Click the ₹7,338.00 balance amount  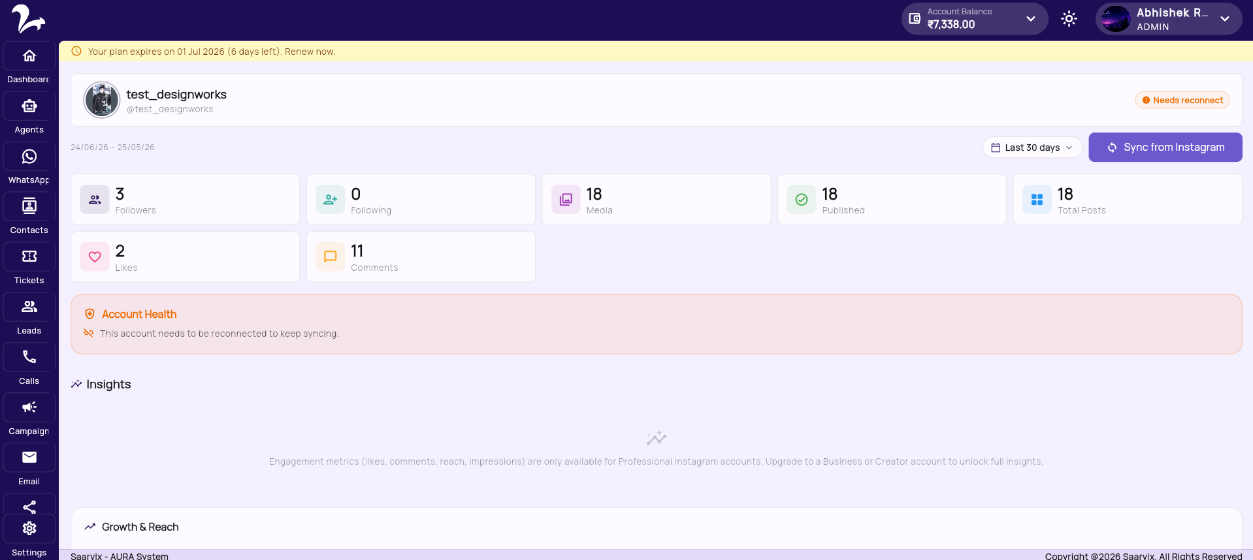(951, 25)
